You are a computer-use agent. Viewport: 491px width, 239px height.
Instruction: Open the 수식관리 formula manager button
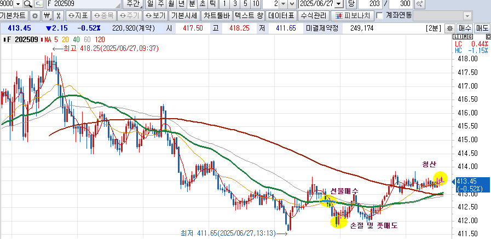pos(314,16)
